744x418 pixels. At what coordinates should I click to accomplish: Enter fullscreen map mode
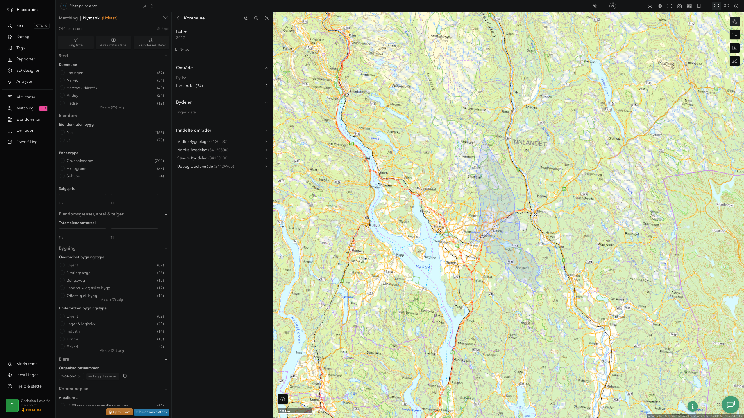(x=670, y=6)
